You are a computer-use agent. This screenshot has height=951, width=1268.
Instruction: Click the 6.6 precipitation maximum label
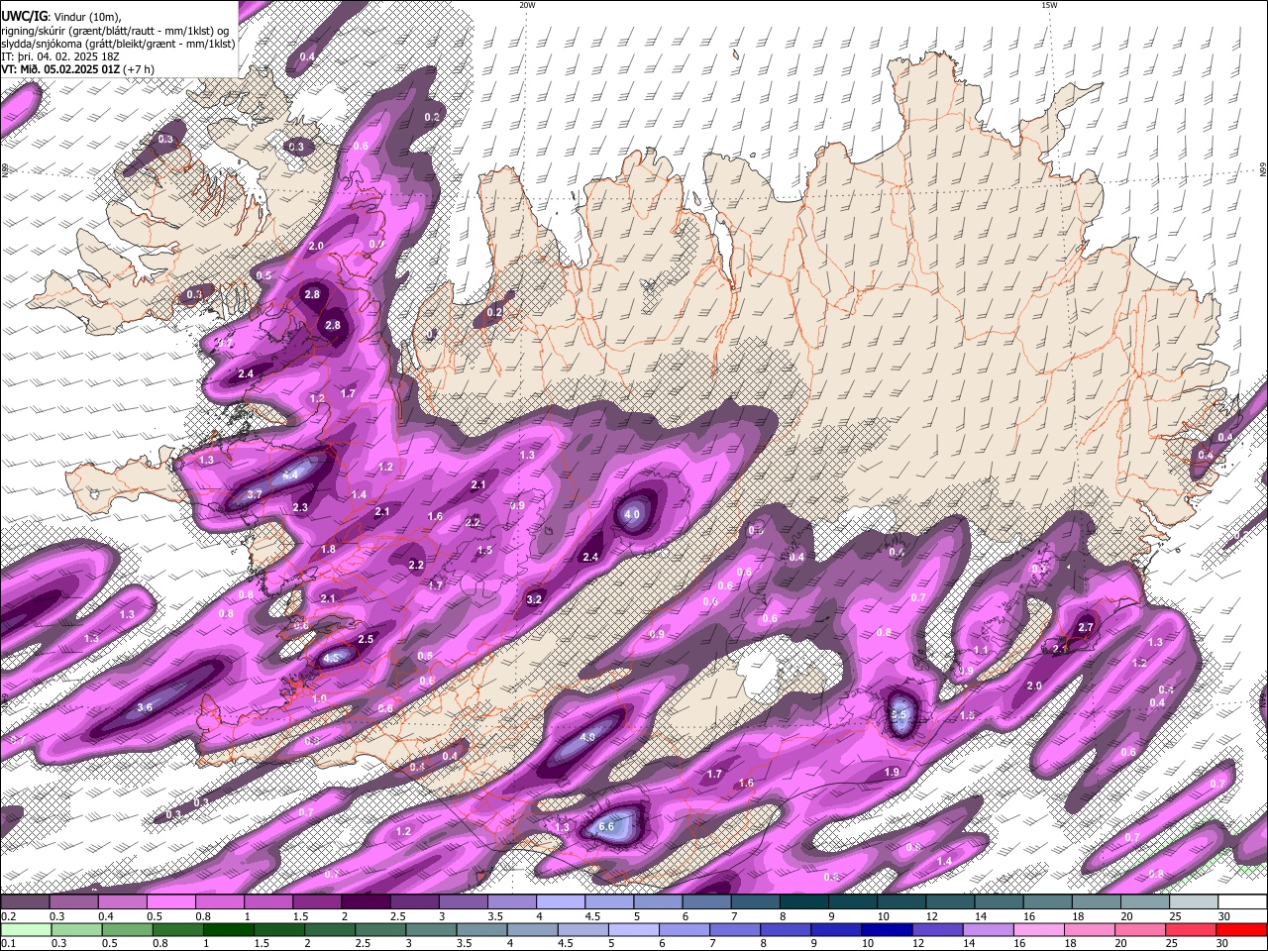[607, 826]
